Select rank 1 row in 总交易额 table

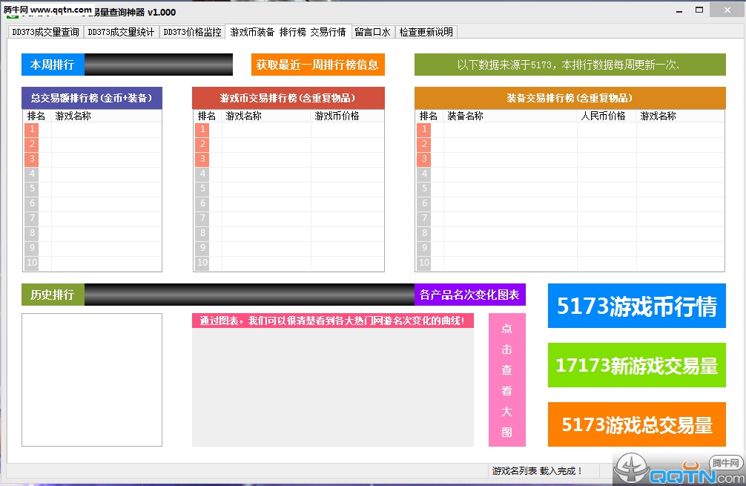[x=92, y=129]
